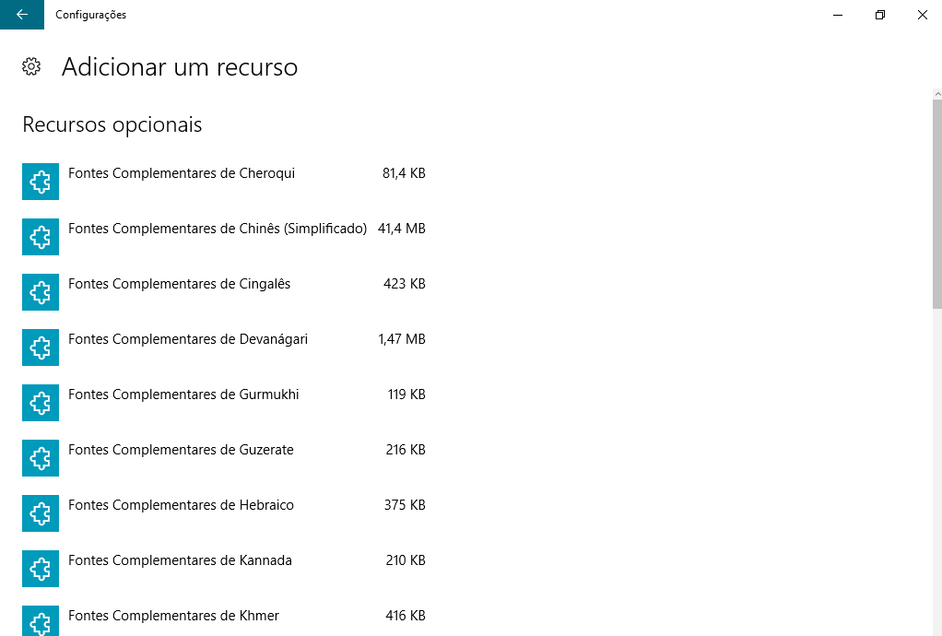Click the puzzle icon for Kannada fonts
The height and width of the screenshot is (636, 942).
41,568
